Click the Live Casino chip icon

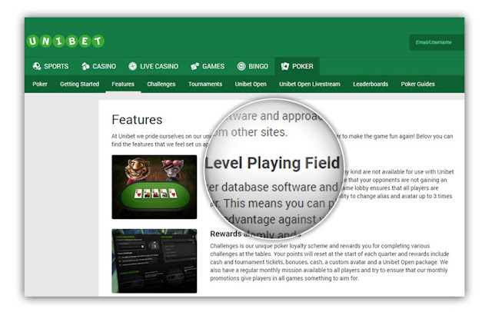pyautogui.click(x=132, y=66)
